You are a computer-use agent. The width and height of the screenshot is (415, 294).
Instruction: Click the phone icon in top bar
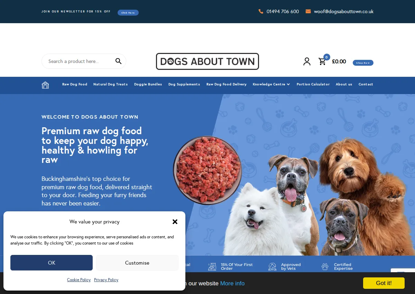[261, 11]
